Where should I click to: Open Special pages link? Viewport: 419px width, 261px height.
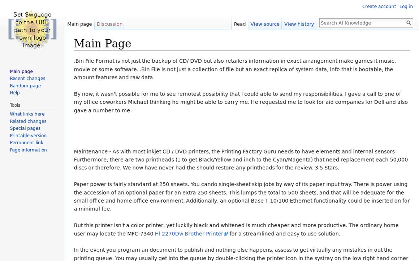point(25,128)
